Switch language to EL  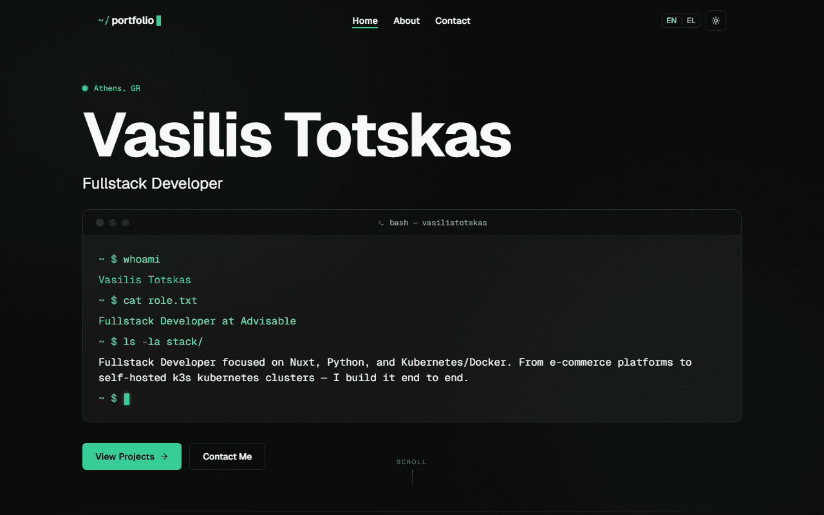pyautogui.click(x=691, y=20)
